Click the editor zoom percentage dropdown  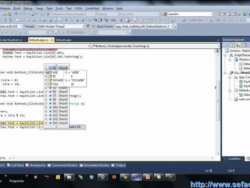click(10, 158)
